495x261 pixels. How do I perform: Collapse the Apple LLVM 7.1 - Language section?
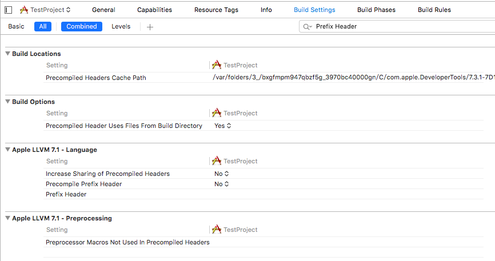[x=8, y=150]
